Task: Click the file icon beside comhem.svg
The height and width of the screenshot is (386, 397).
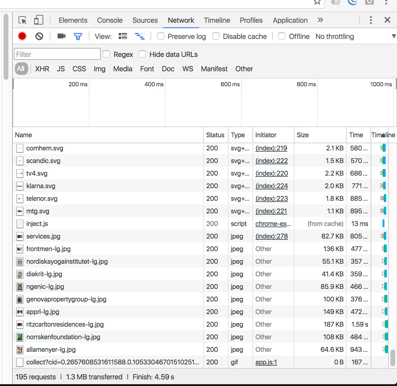Action: point(20,148)
